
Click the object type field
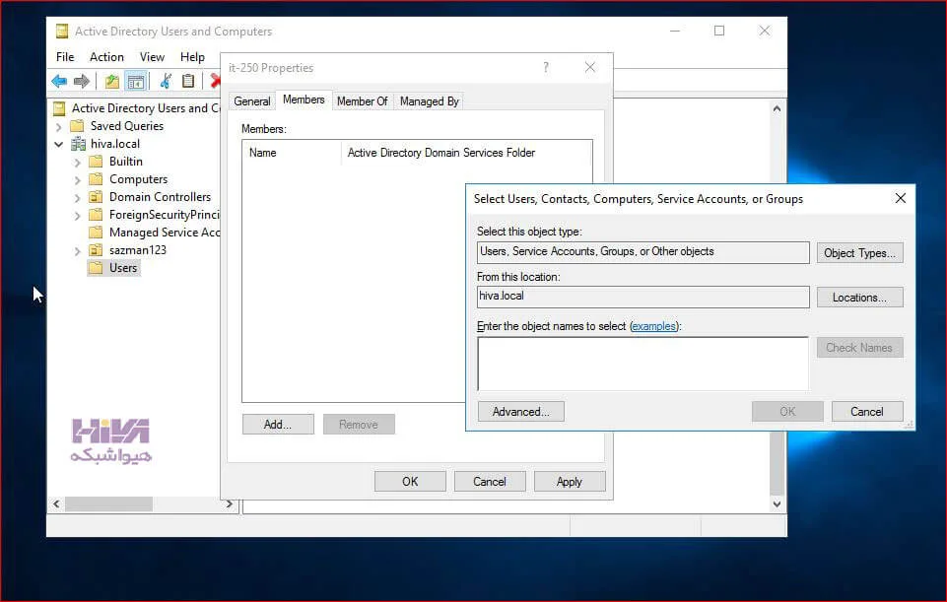coord(643,252)
